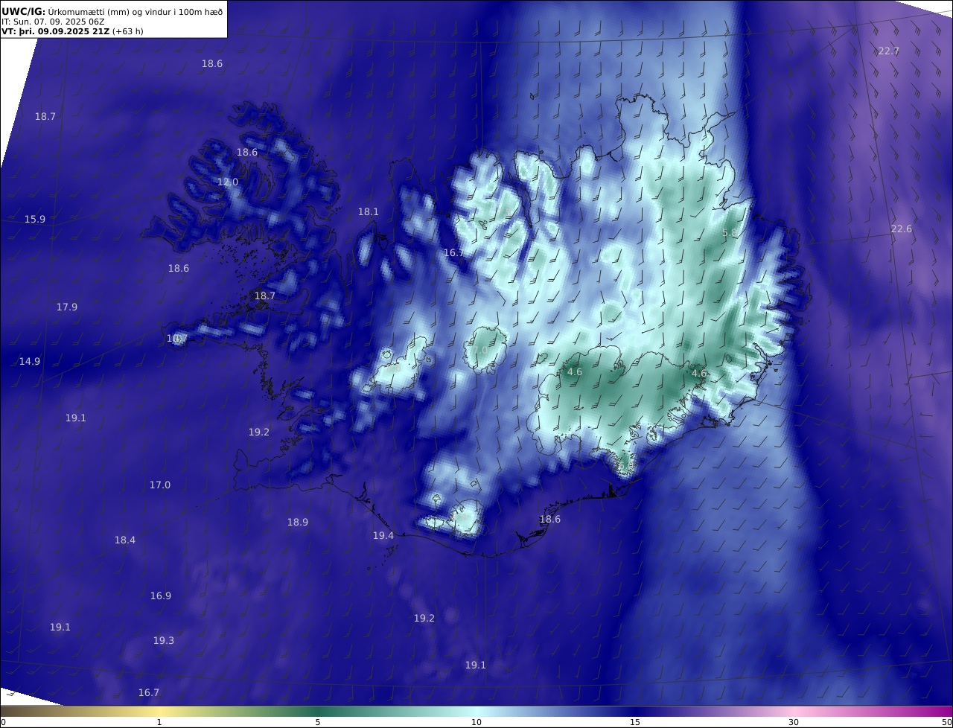Screen dimensions: 953x728
Task: Click the 18.1 value on the map
Action: click(x=369, y=212)
